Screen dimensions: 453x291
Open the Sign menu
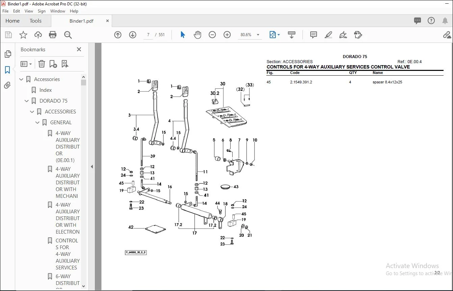(x=42, y=11)
